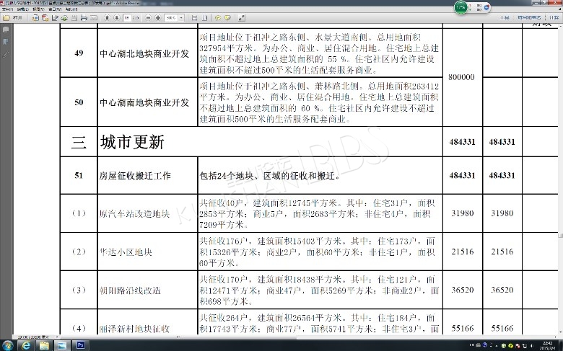Go to next page with down arrow
This screenshot has width=563, height=351.
click(117, 17)
